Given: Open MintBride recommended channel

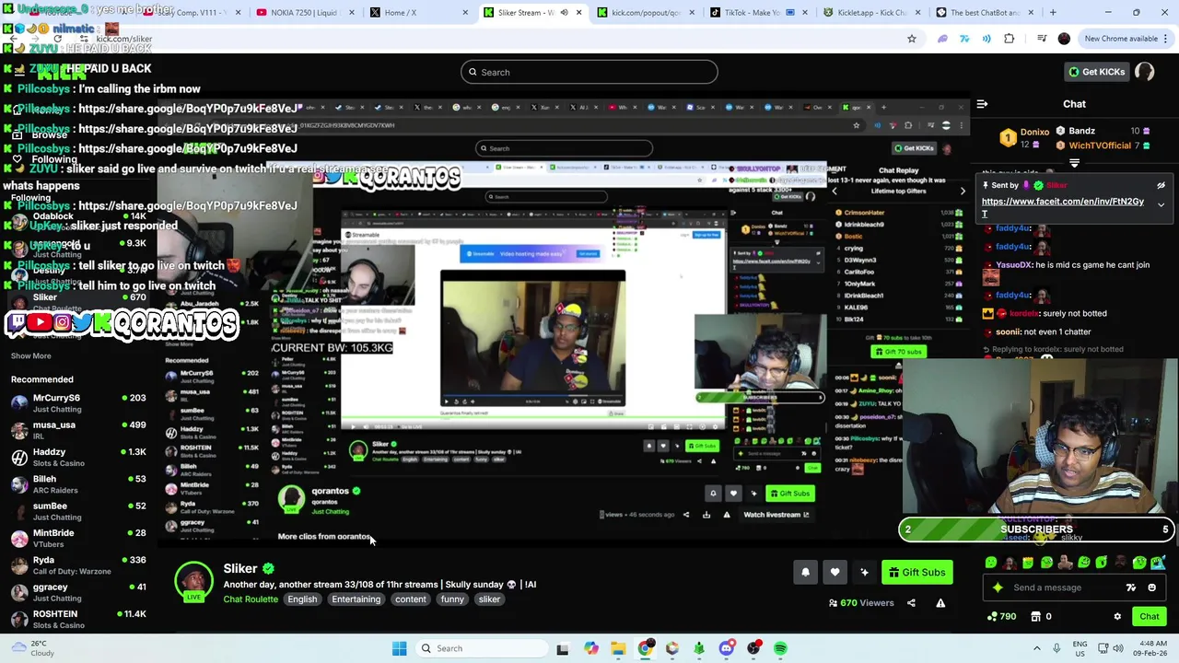Looking at the screenshot, I should (78, 538).
